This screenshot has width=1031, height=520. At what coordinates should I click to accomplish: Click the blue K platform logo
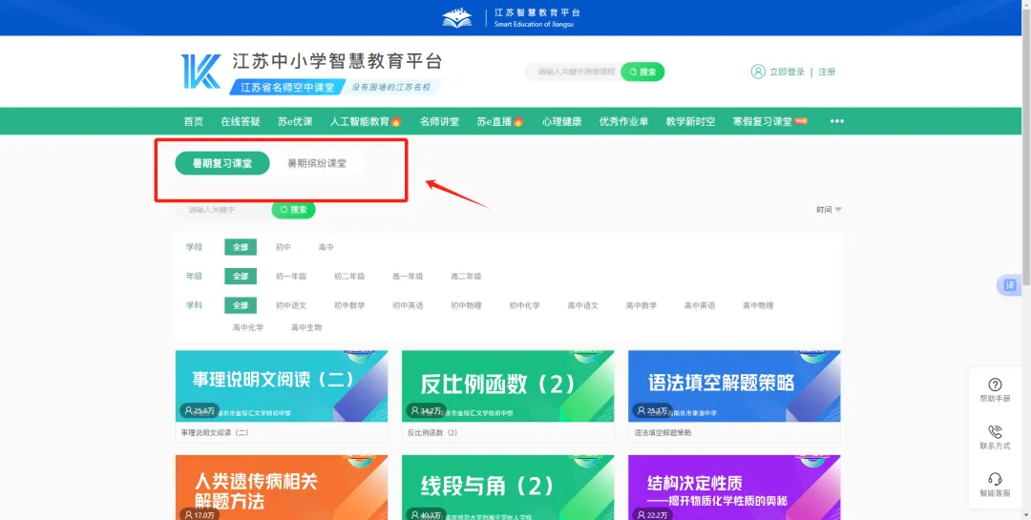pyautogui.click(x=201, y=73)
